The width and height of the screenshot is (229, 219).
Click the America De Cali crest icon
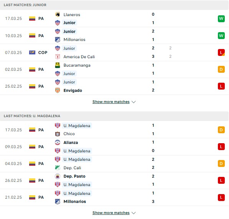click(58, 57)
